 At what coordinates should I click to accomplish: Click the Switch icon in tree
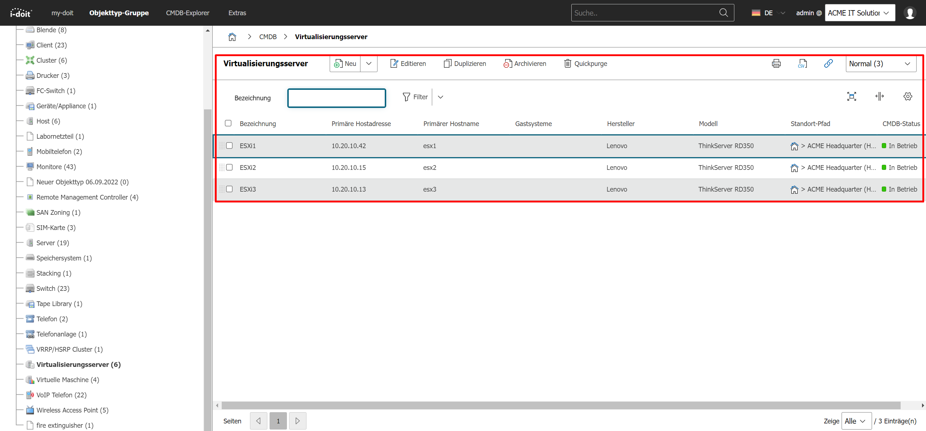tap(30, 288)
